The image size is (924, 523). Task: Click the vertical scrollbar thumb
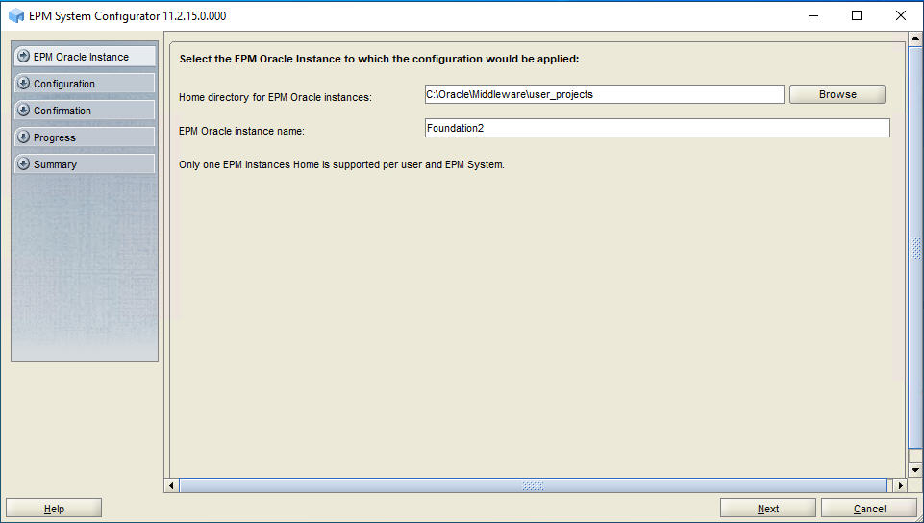tap(915, 248)
